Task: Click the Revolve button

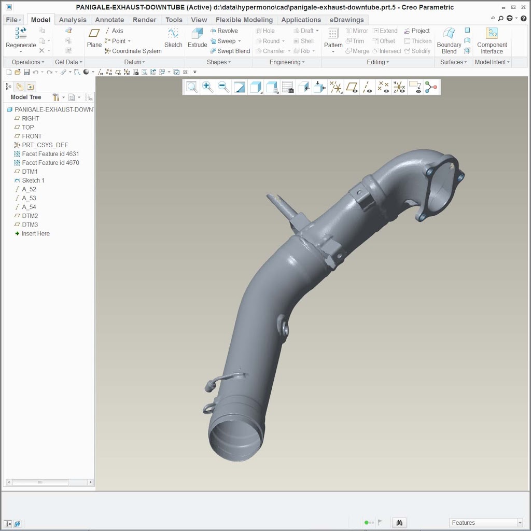Action: pyautogui.click(x=224, y=31)
